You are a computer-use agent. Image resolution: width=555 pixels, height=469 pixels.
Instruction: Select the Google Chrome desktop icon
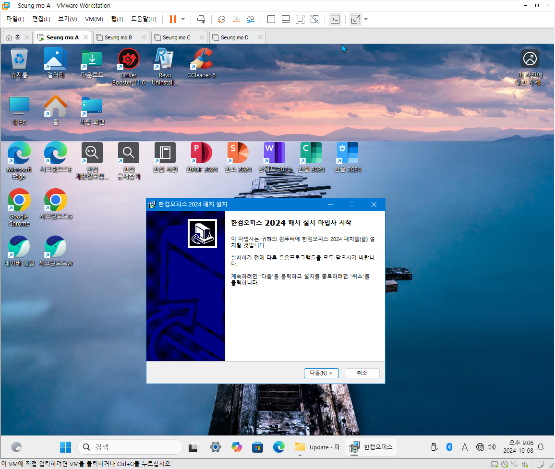click(19, 208)
